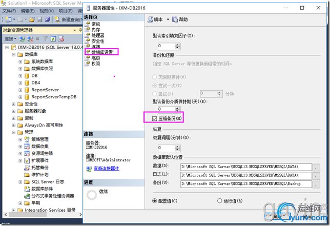Expand the SQL Server 日志 folder
Image resolution: width=330 pixels, height=226 pixels.
point(20,182)
